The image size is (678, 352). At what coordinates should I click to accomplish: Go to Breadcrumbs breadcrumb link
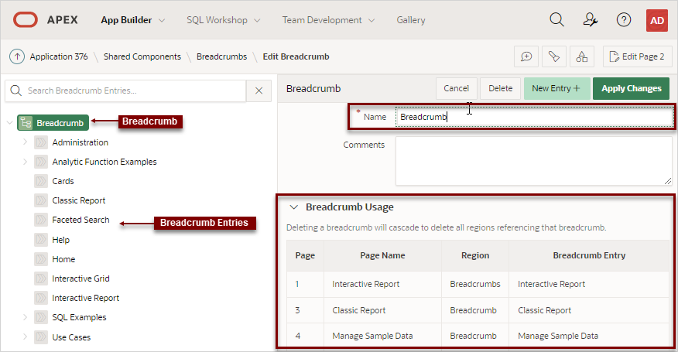click(222, 56)
